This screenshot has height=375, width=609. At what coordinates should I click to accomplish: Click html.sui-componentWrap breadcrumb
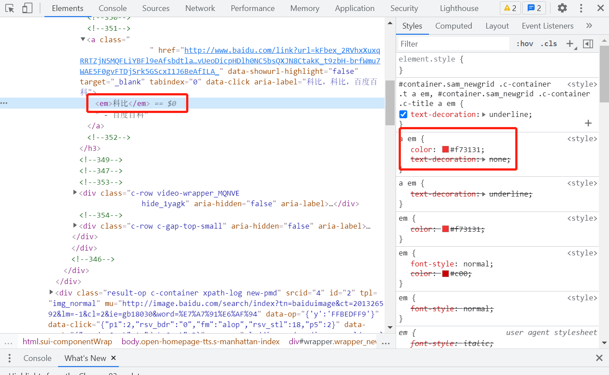[x=68, y=342]
